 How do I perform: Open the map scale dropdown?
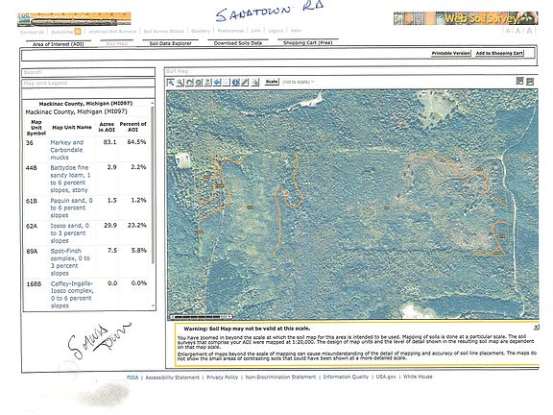(x=298, y=82)
